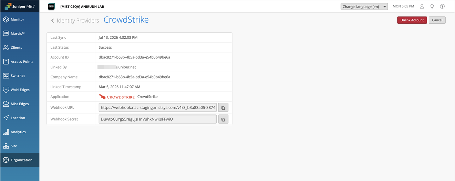This screenshot has height=181, width=455.
Task: Open the help question mark icon
Action: pos(442,7)
